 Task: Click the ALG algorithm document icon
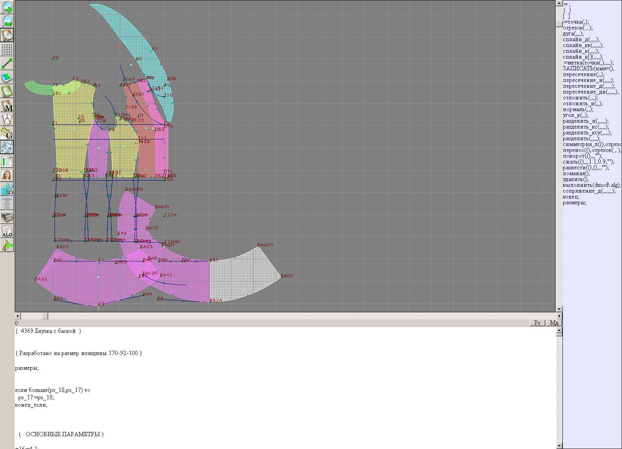7,231
